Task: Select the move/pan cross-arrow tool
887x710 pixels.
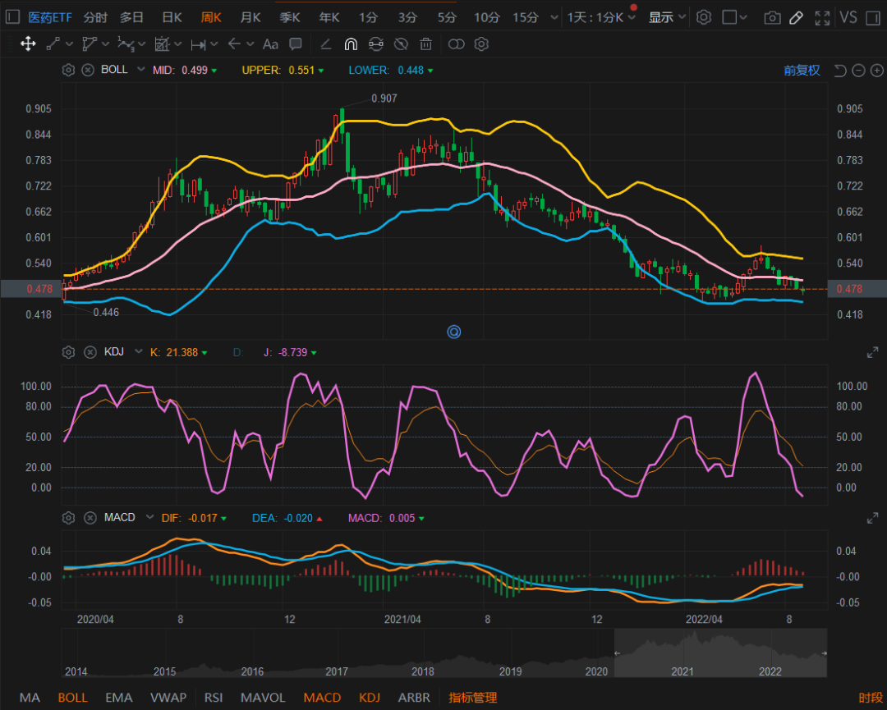Action: [28, 44]
